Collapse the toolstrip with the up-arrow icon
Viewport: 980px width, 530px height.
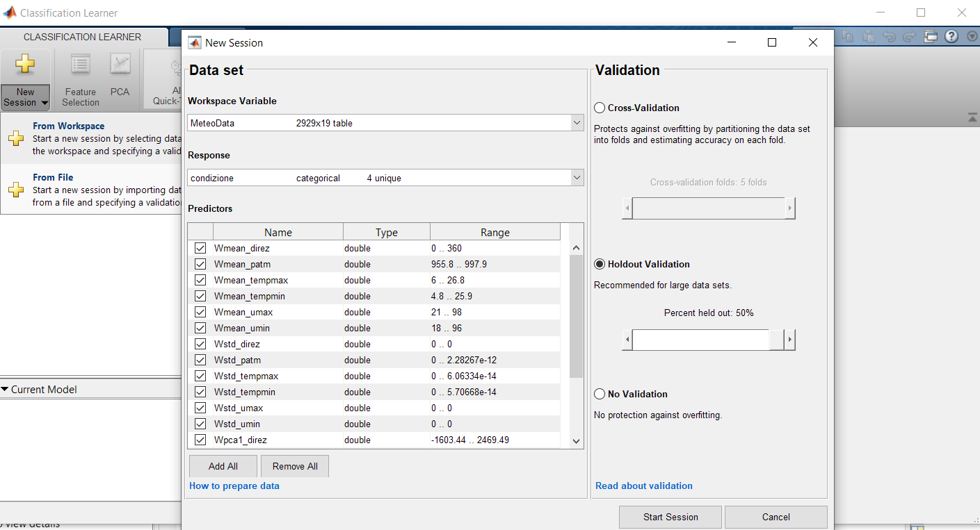[972, 119]
